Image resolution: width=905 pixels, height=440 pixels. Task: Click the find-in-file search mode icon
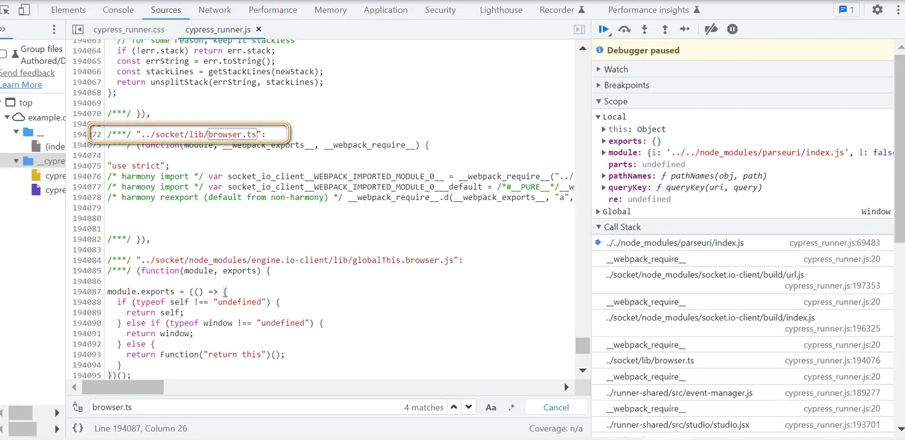click(78, 407)
